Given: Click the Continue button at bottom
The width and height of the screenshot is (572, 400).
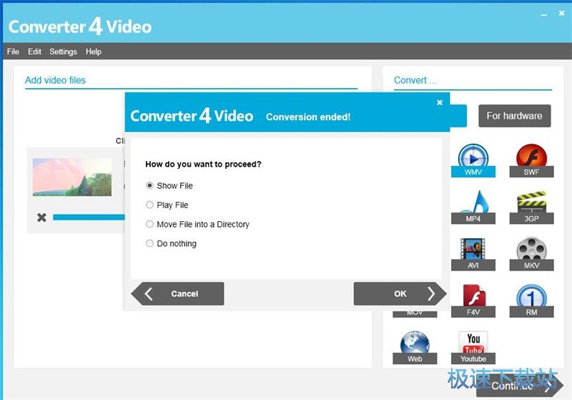Looking at the screenshot, I should pos(519,386).
